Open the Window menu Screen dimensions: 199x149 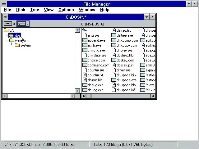click(x=87, y=10)
